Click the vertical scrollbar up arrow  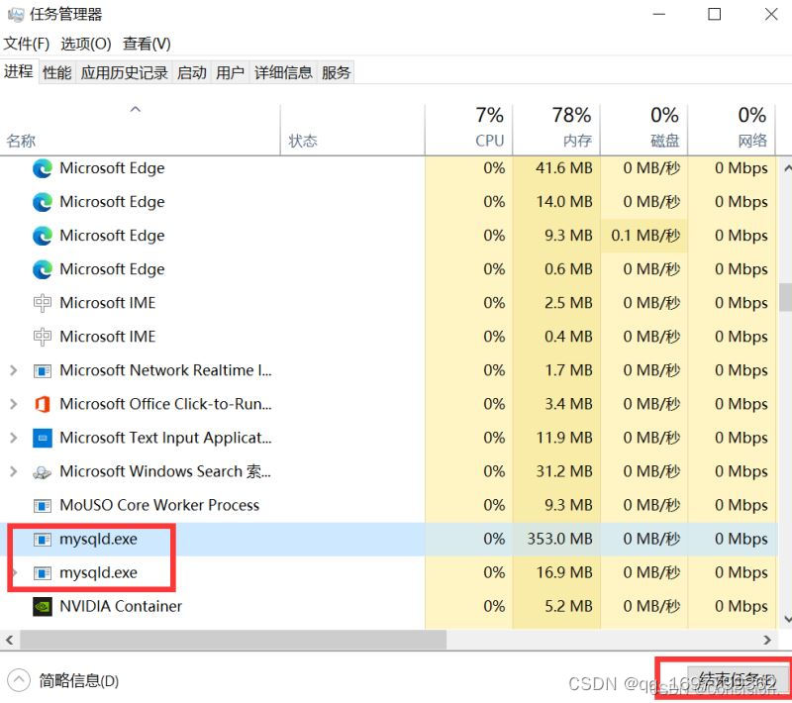click(786, 168)
